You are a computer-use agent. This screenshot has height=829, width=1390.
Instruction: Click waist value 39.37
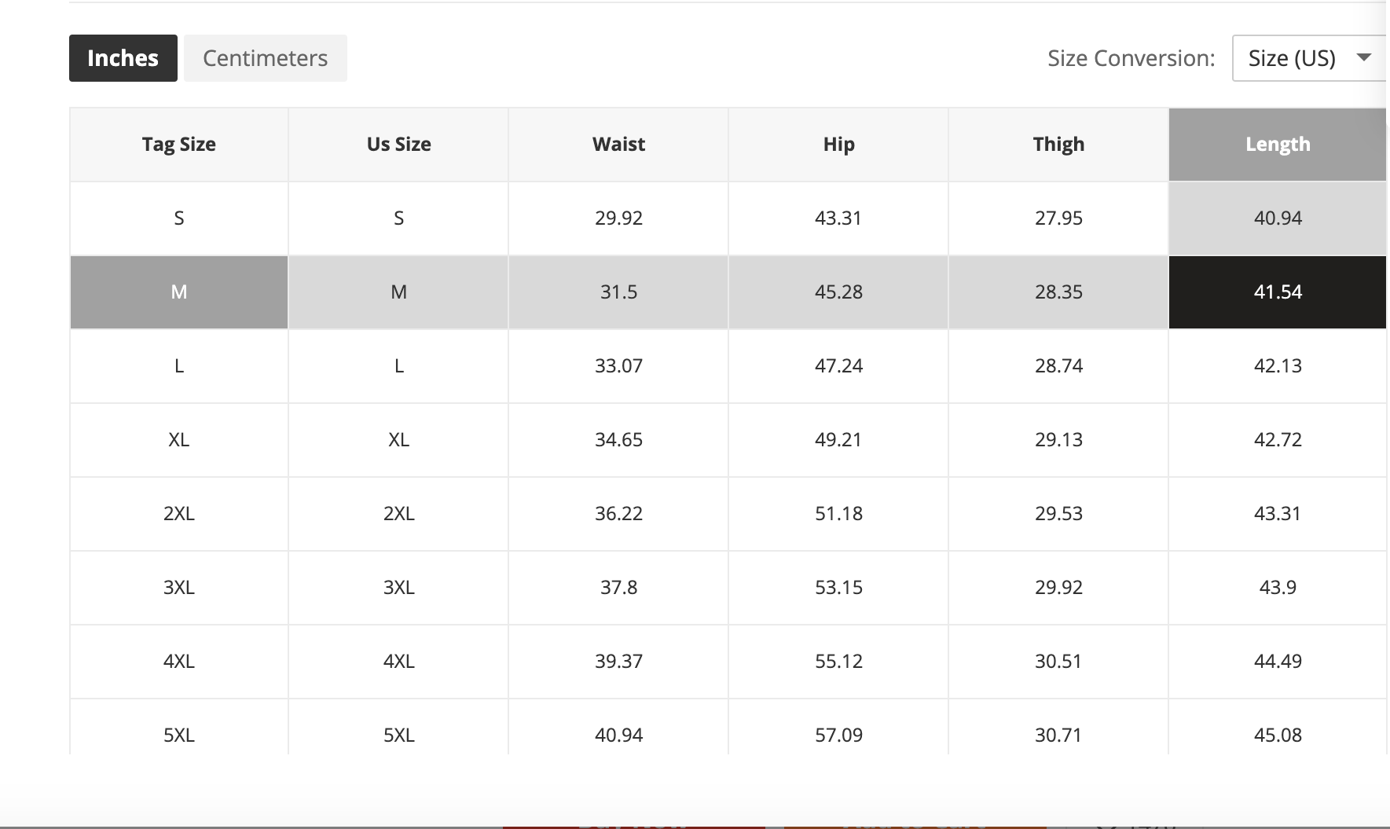[618, 662]
